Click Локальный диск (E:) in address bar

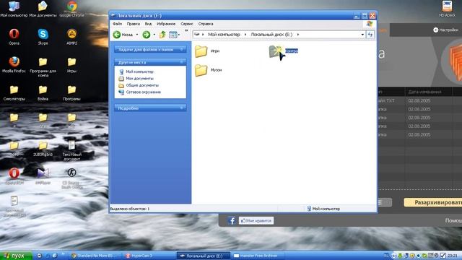[x=271, y=35]
